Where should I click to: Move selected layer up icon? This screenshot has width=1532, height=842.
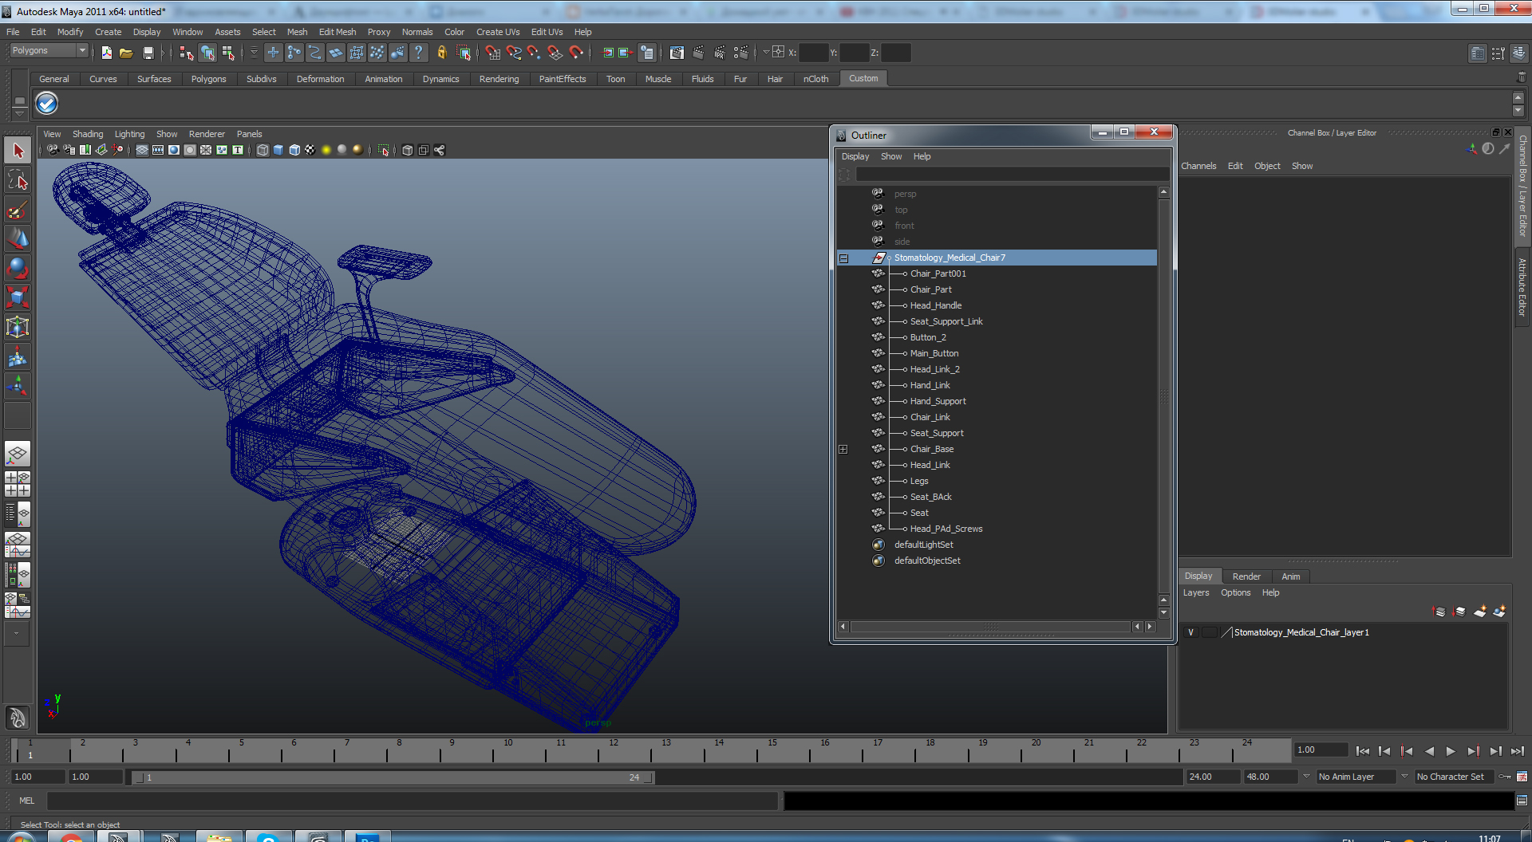(x=1439, y=612)
